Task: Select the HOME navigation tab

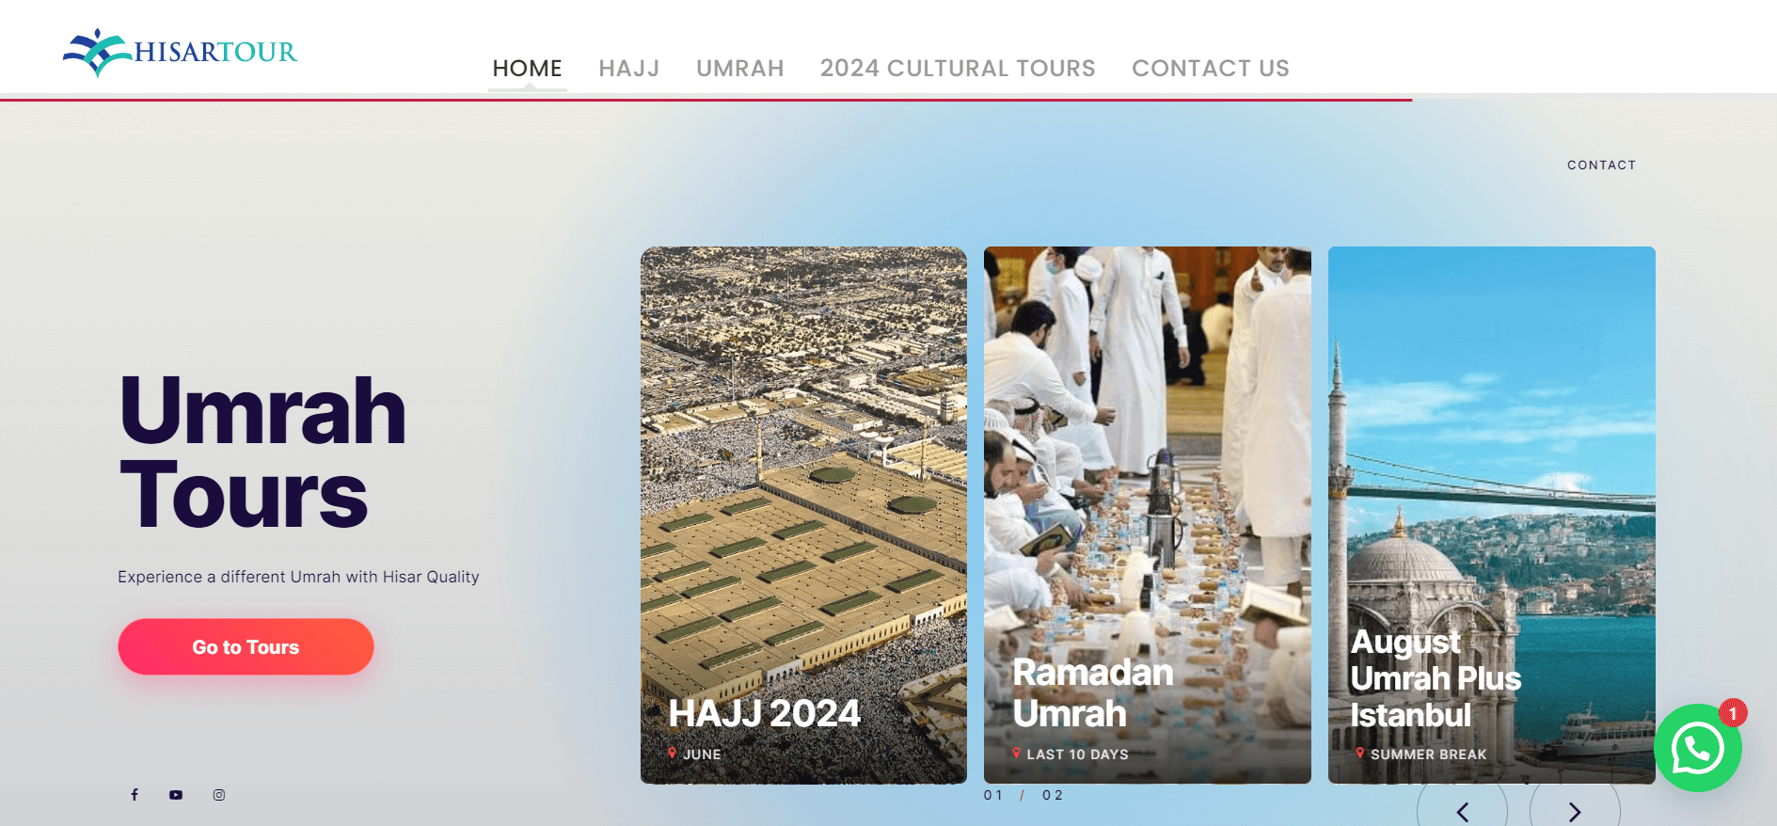Action: [x=527, y=69]
